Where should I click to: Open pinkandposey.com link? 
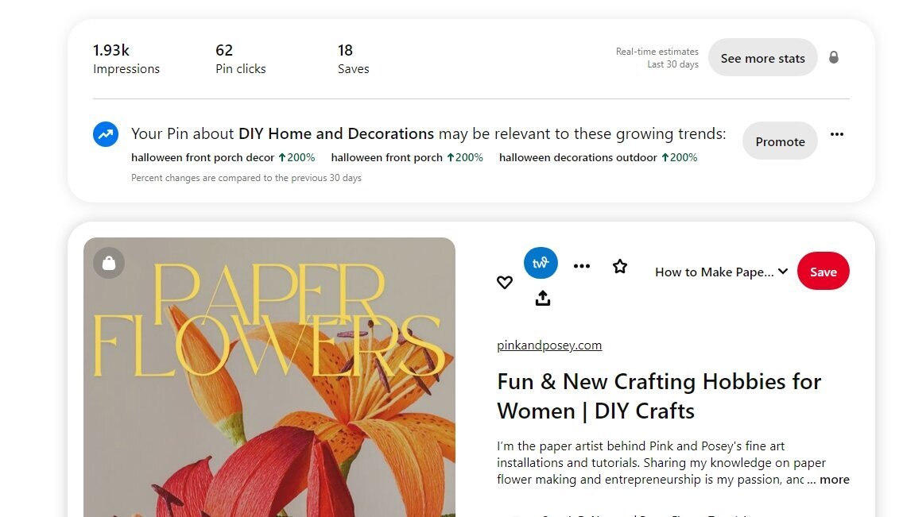pos(549,345)
